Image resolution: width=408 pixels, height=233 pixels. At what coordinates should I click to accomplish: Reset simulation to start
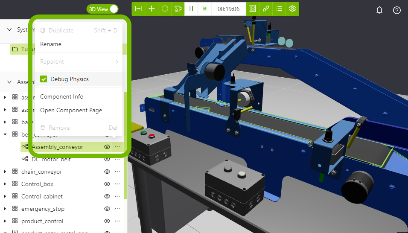pyautogui.click(x=204, y=9)
